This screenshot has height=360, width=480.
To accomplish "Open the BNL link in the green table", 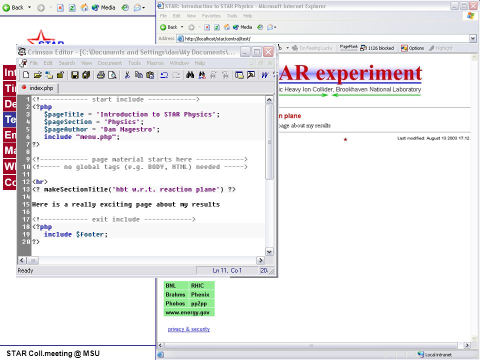I will (171, 285).
